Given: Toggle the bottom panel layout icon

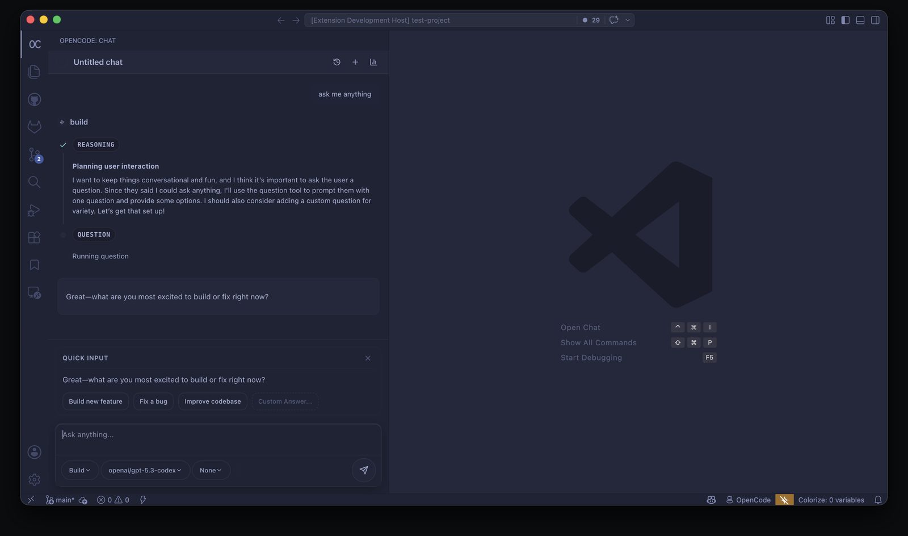Looking at the screenshot, I should (x=860, y=20).
